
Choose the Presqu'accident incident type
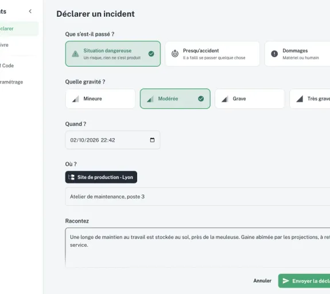[x=212, y=54]
